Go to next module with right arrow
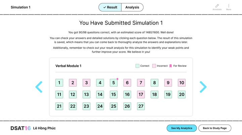 coord(203,87)
